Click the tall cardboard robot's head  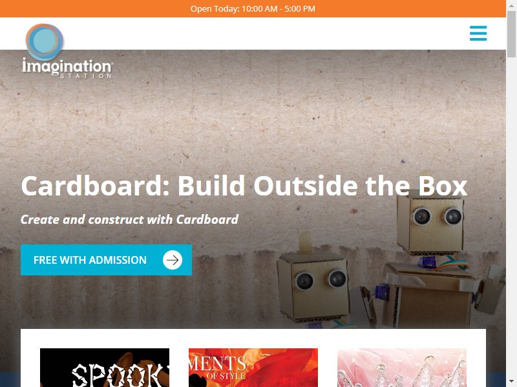point(430,222)
